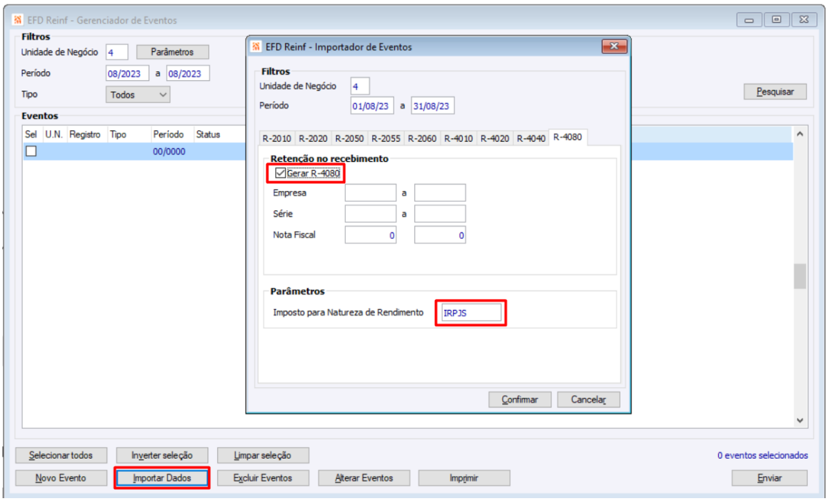Open the Parâmetros button in Gerenciador filters

click(173, 52)
